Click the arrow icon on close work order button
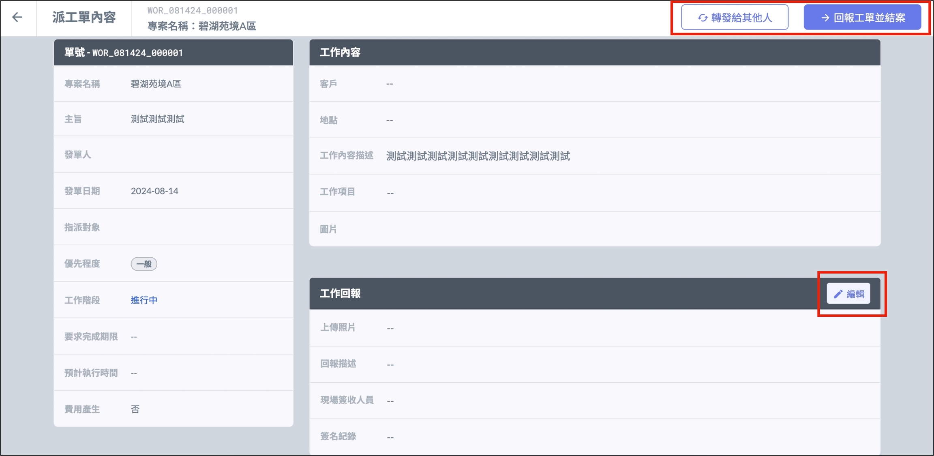 [x=825, y=18]
